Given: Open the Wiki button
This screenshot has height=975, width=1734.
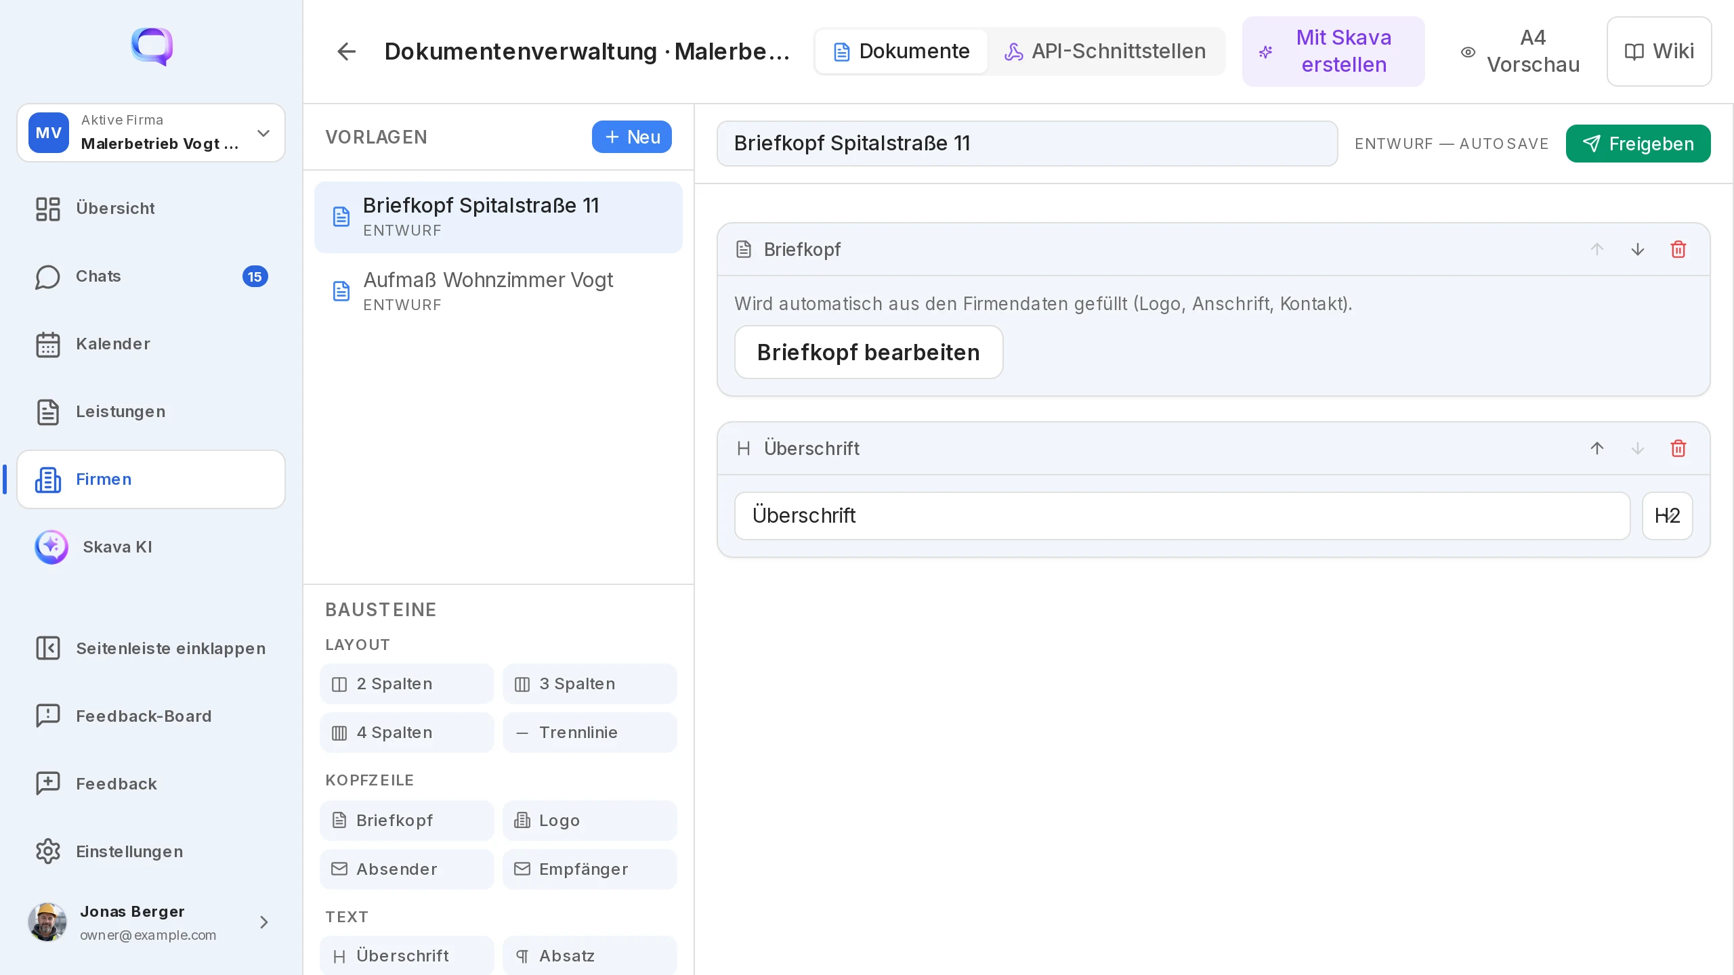Looking at the screenshot, I should pos(1659,51).
